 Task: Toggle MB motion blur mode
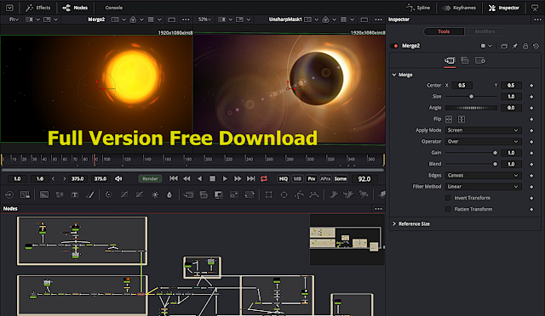(297, 178)
